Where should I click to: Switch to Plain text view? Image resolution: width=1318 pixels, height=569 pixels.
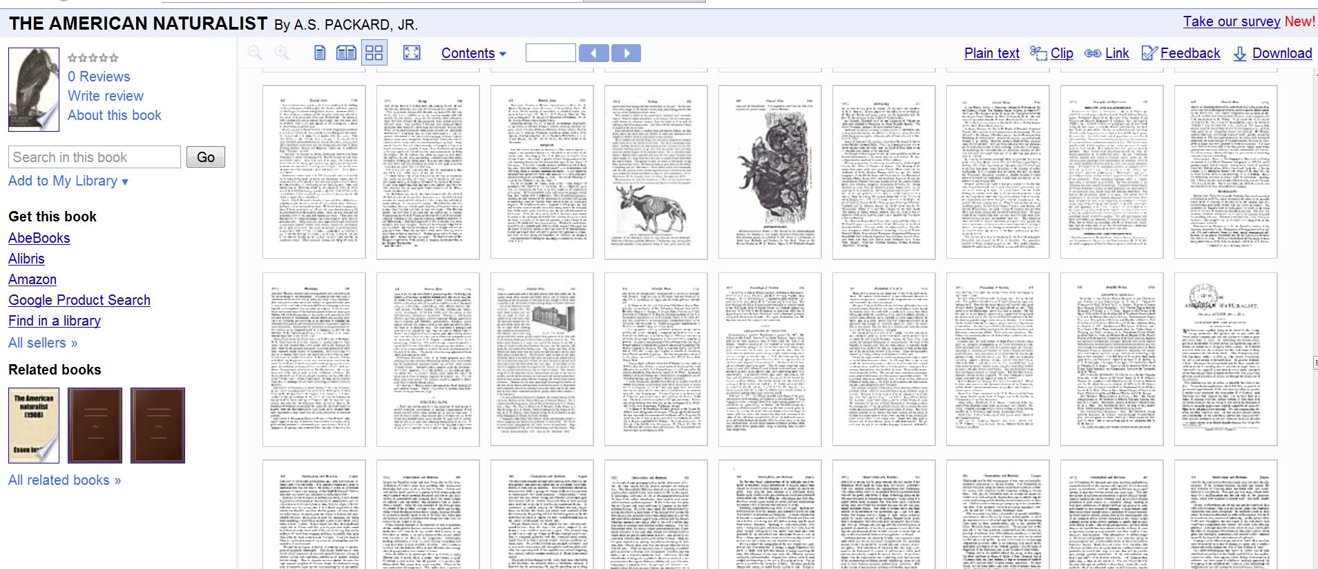click(992, 53)
